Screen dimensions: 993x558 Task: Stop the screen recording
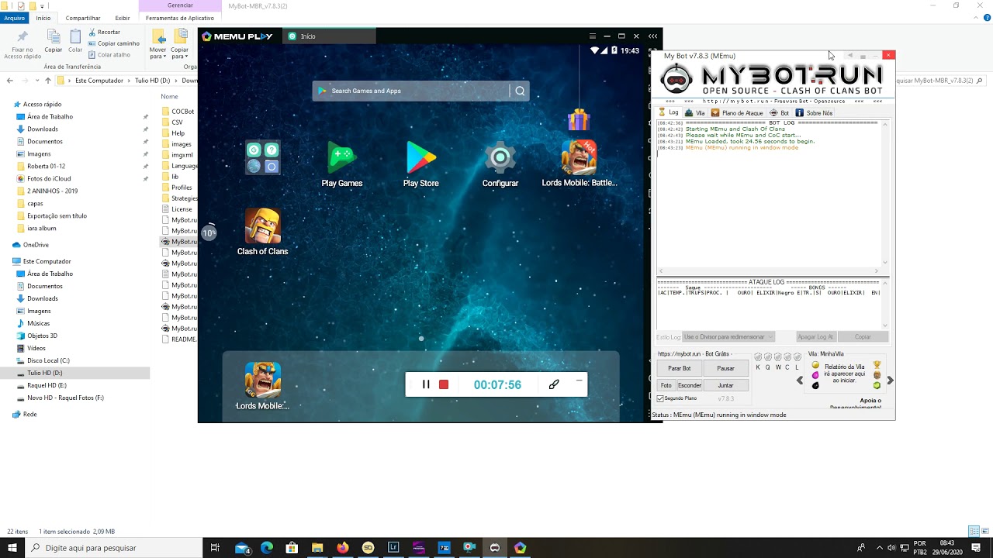444,384
